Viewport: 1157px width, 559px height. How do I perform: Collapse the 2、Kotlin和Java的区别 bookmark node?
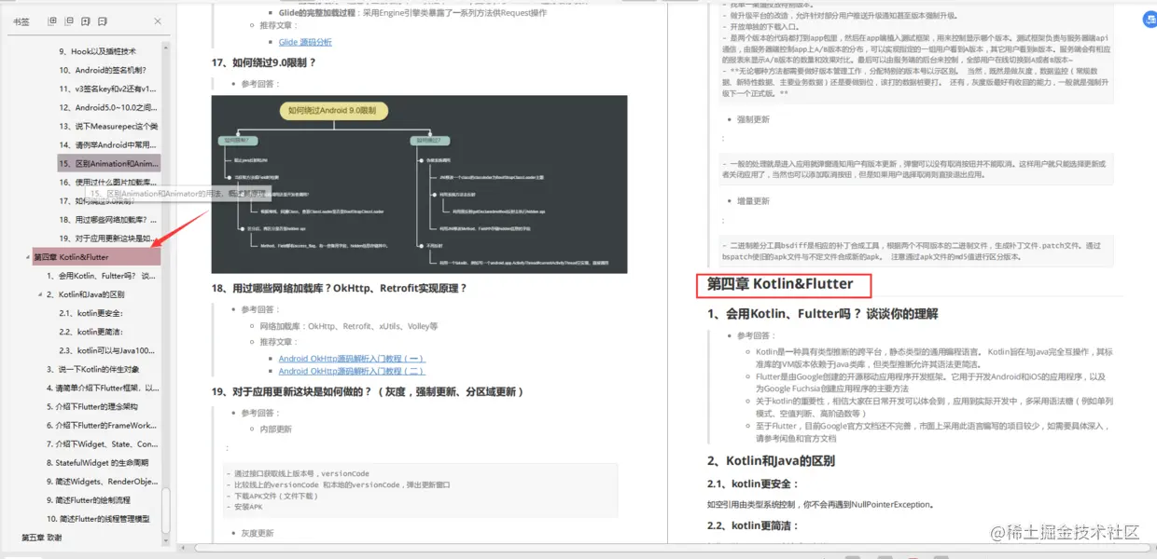(41, 294)
